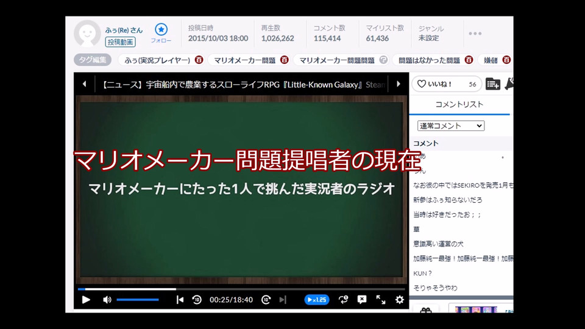Seek on the video progress bar
This screenshot has height=329, width=585.
point(241,289)
